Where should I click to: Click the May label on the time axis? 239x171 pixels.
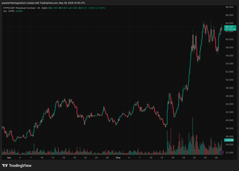tap(118, 158)
